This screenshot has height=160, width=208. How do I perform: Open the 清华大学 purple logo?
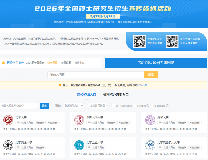pos(150,120)
